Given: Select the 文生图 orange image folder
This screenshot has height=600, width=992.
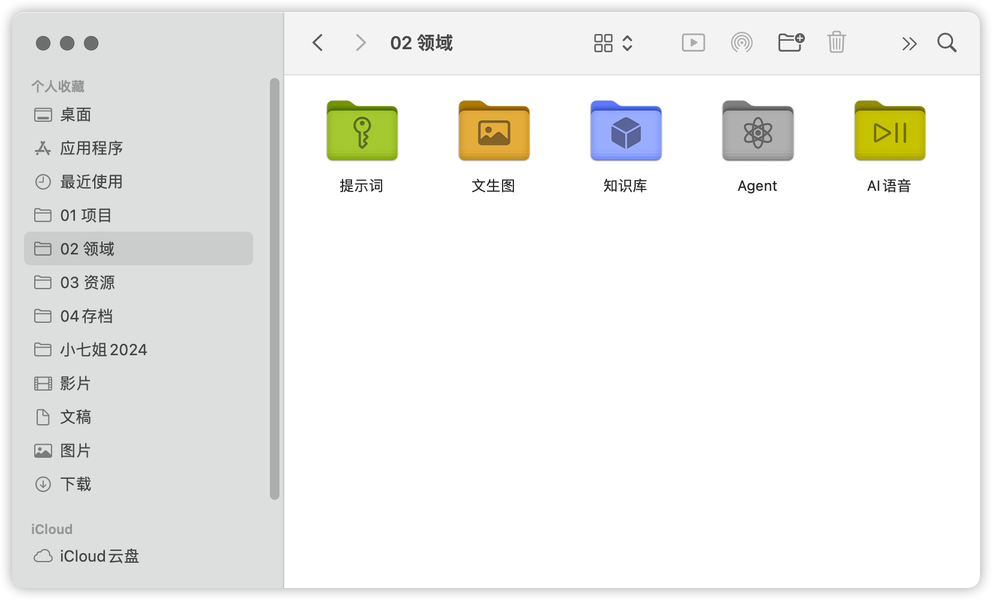Looking at the screenshot, I should pyautogui.click(x=494, y=132).
